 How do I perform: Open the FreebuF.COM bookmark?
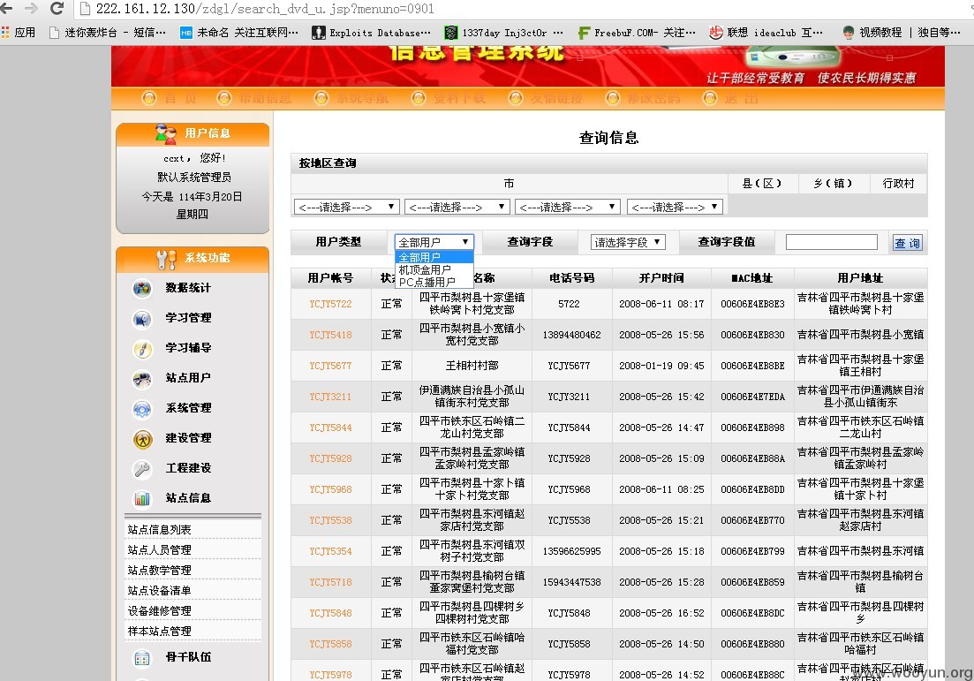637,33
